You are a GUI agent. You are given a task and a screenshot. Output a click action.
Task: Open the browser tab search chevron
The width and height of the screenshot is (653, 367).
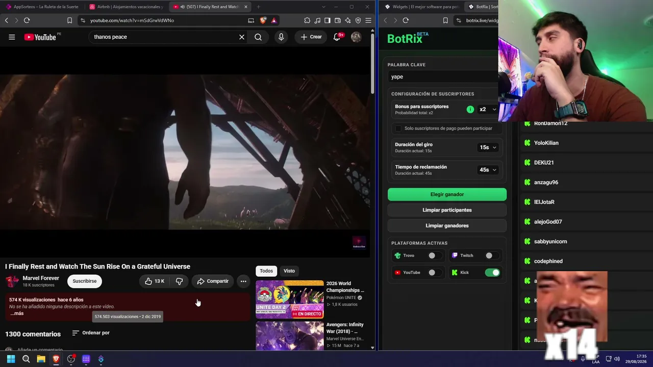coord(324,7)
